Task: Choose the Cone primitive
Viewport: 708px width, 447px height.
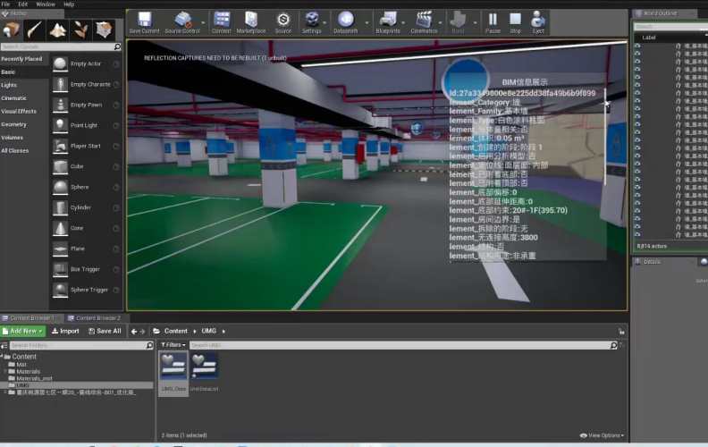Action: [85, 228]
